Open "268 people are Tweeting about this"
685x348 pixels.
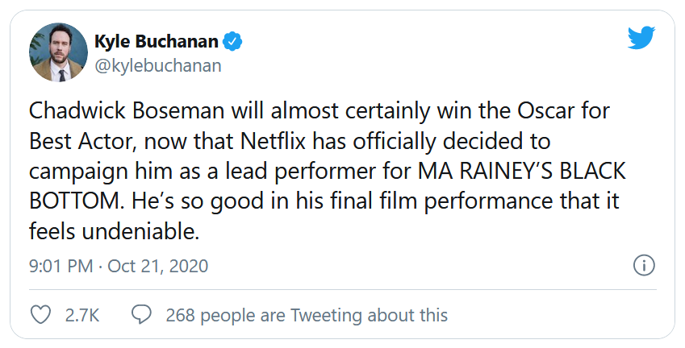[306, 314]
